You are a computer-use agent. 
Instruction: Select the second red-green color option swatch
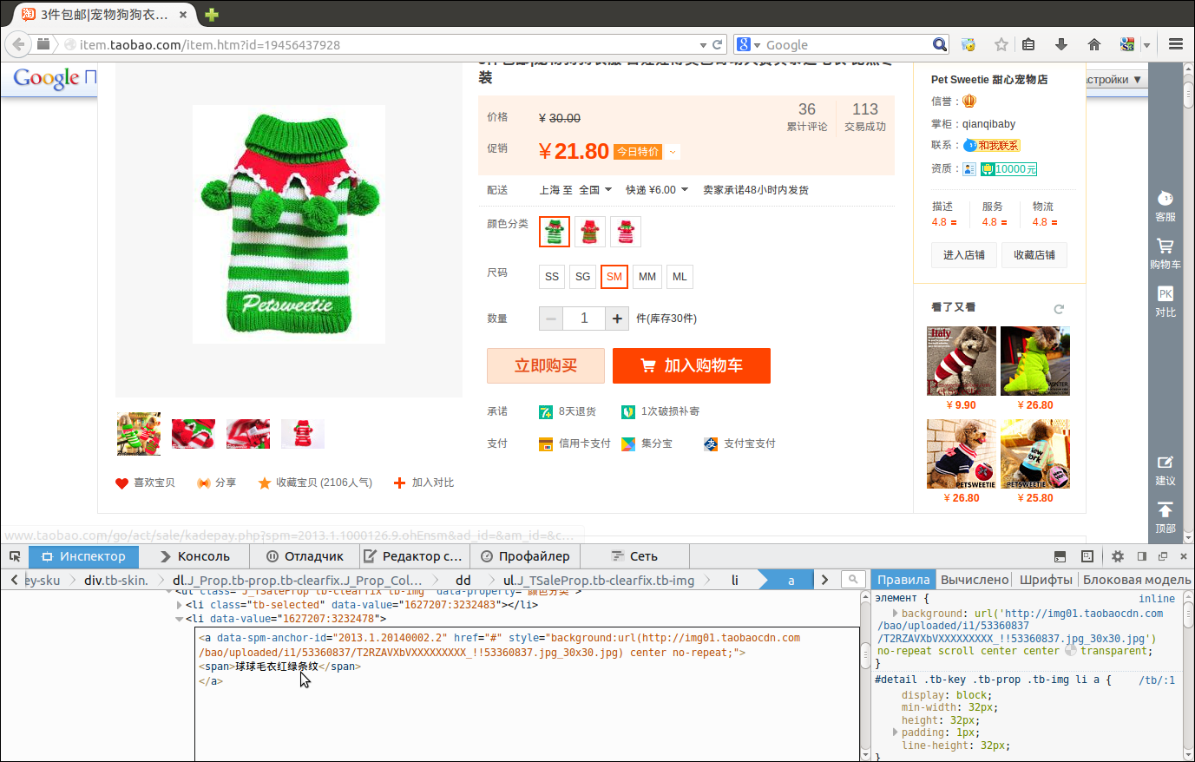(x=590, y=232)
